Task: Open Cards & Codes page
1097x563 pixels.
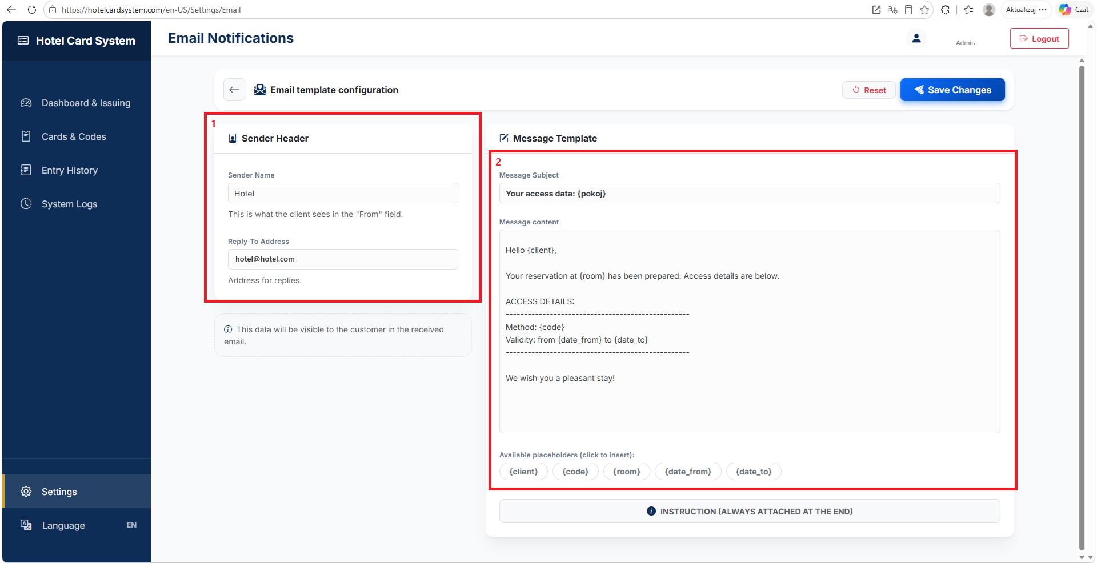Action: pyautogui.click(x=77, y=136)
